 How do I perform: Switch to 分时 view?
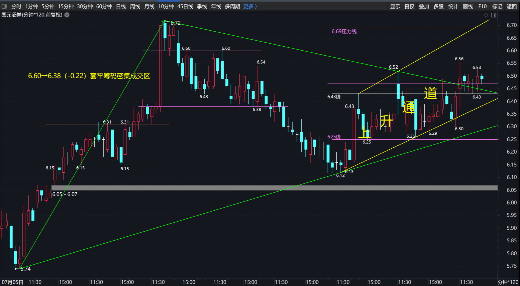tap(16, 6)
